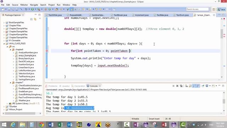Click Remove Launch X icon in Console
Image resolution: width=227 pixels, height=128 pixels.
coord(177,86)
